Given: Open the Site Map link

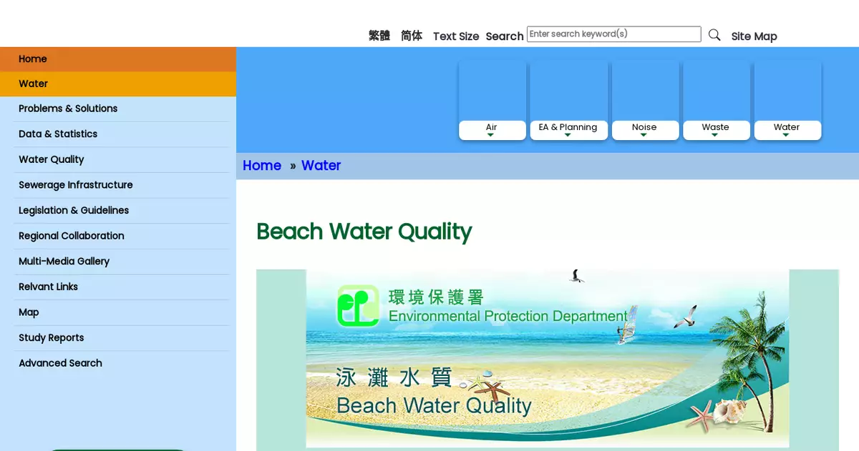Looking at the screenshot, I should coord(754,36).
